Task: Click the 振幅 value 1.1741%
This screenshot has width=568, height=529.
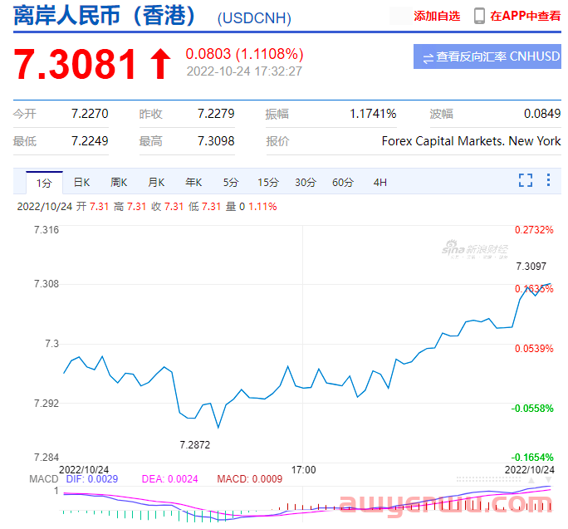Action: 373,114
